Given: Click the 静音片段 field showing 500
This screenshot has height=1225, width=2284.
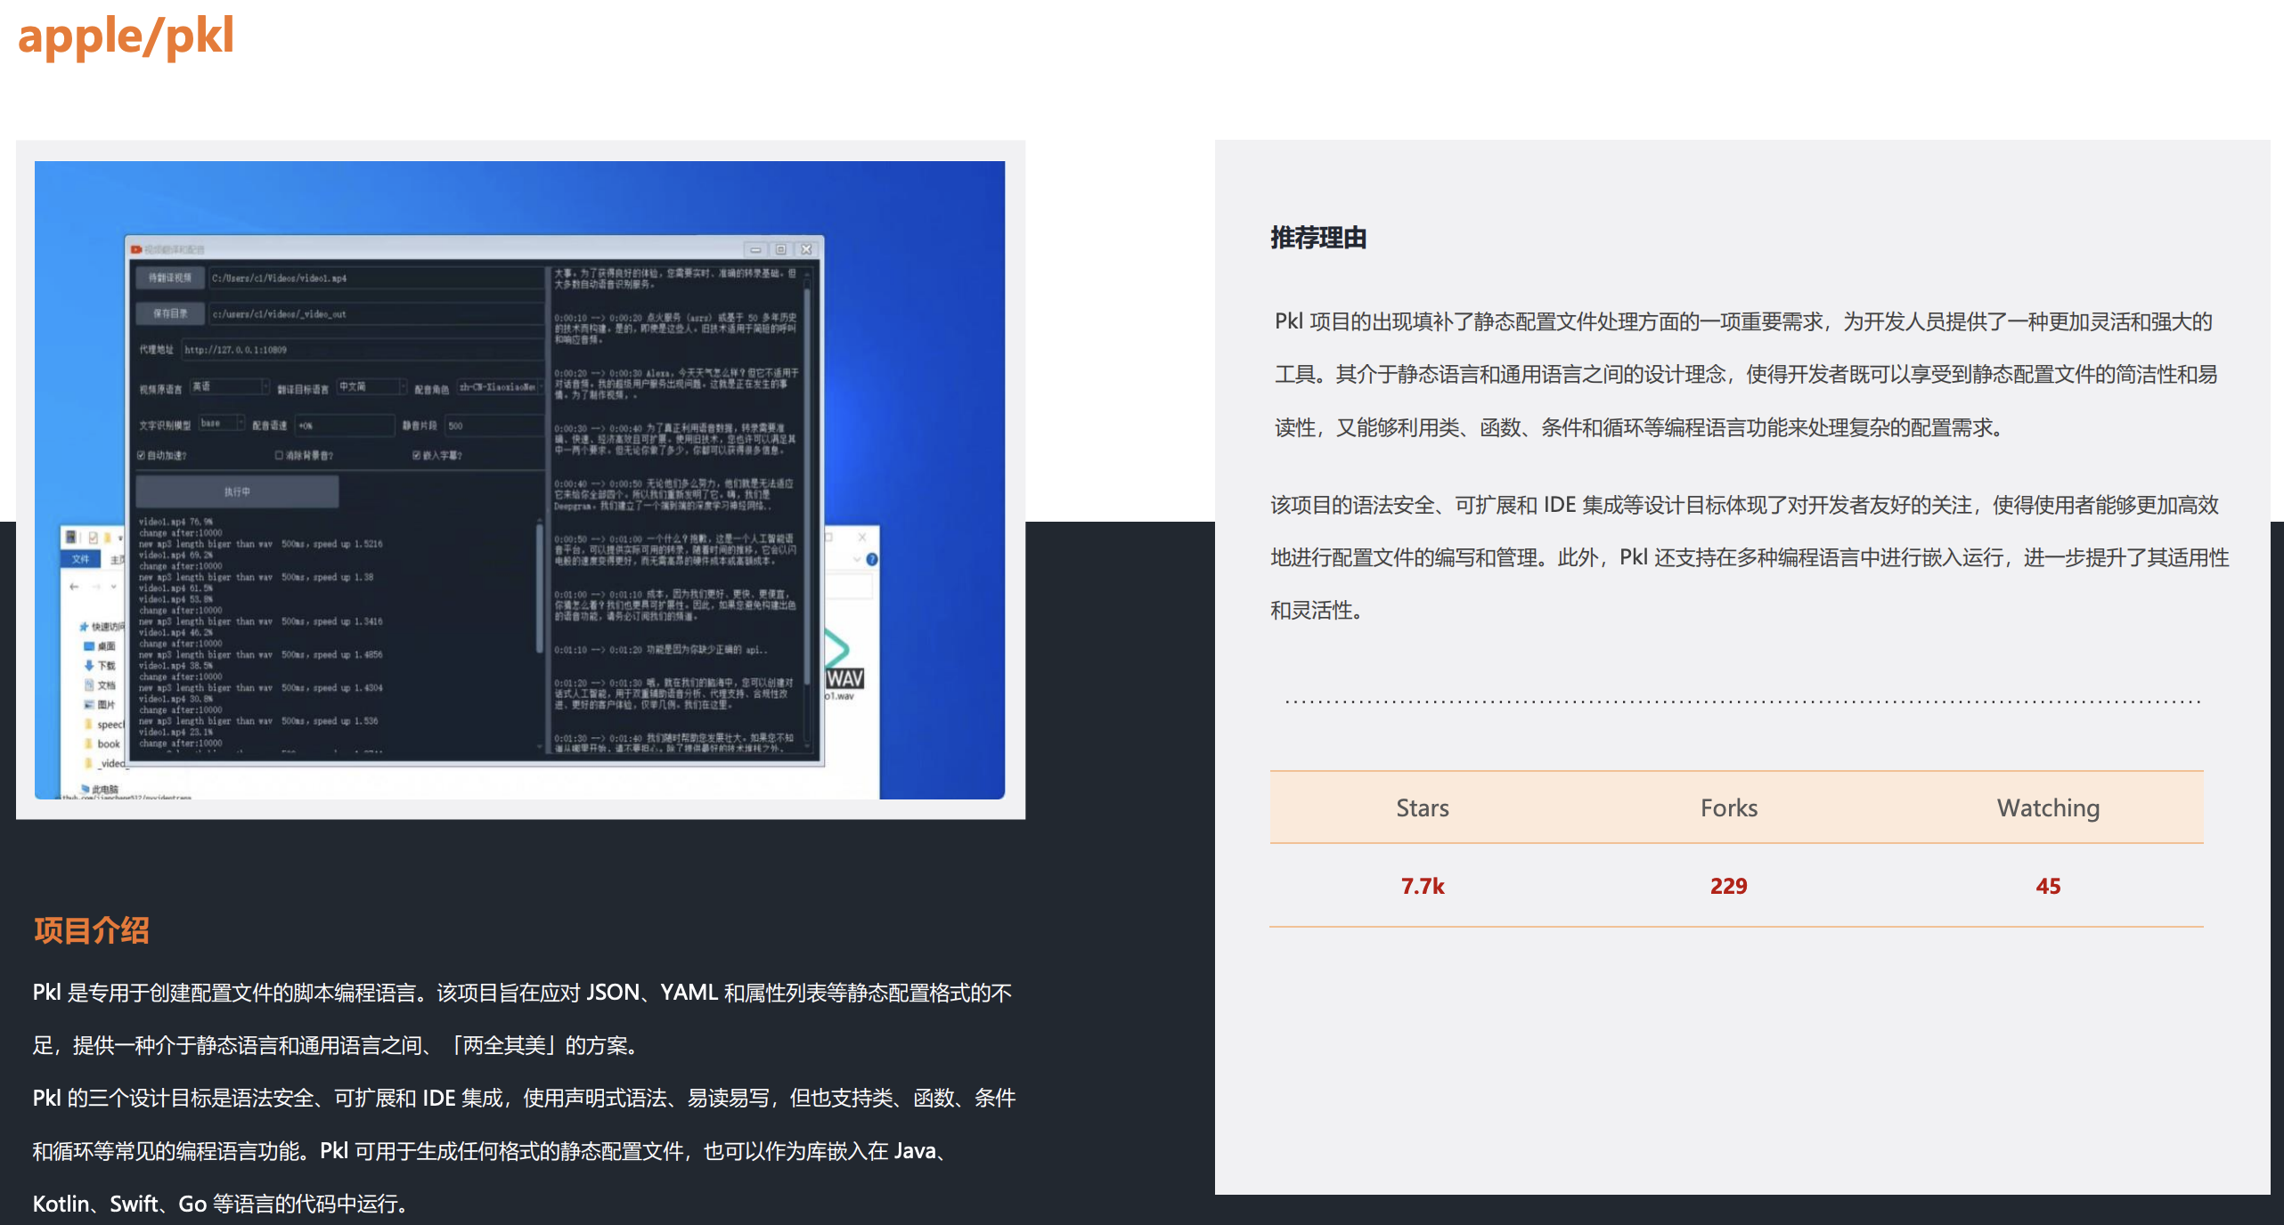Looking at the screenshot, I should click(x=494, y=426).
